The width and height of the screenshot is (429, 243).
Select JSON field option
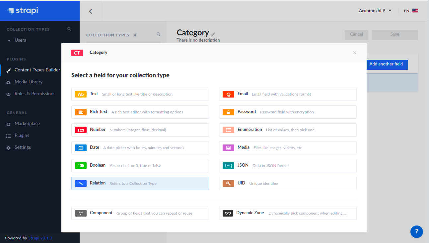(288, 166)
